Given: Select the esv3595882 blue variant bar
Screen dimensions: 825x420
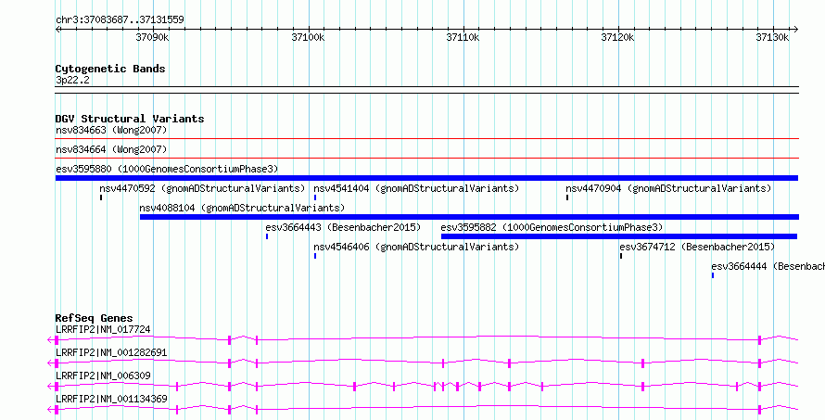Looking at the screenshot, I should pyautogui.click(x=619, y=236).
